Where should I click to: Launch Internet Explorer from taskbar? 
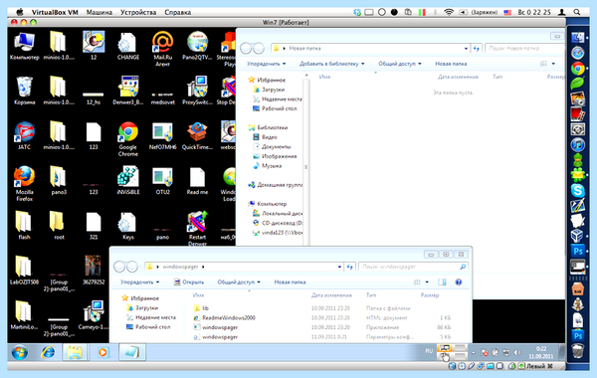(x=48, y=353)
